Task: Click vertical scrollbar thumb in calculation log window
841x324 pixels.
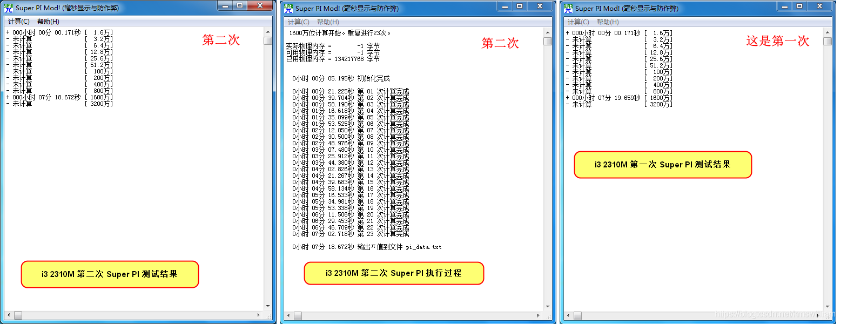Action: point(547,41)
